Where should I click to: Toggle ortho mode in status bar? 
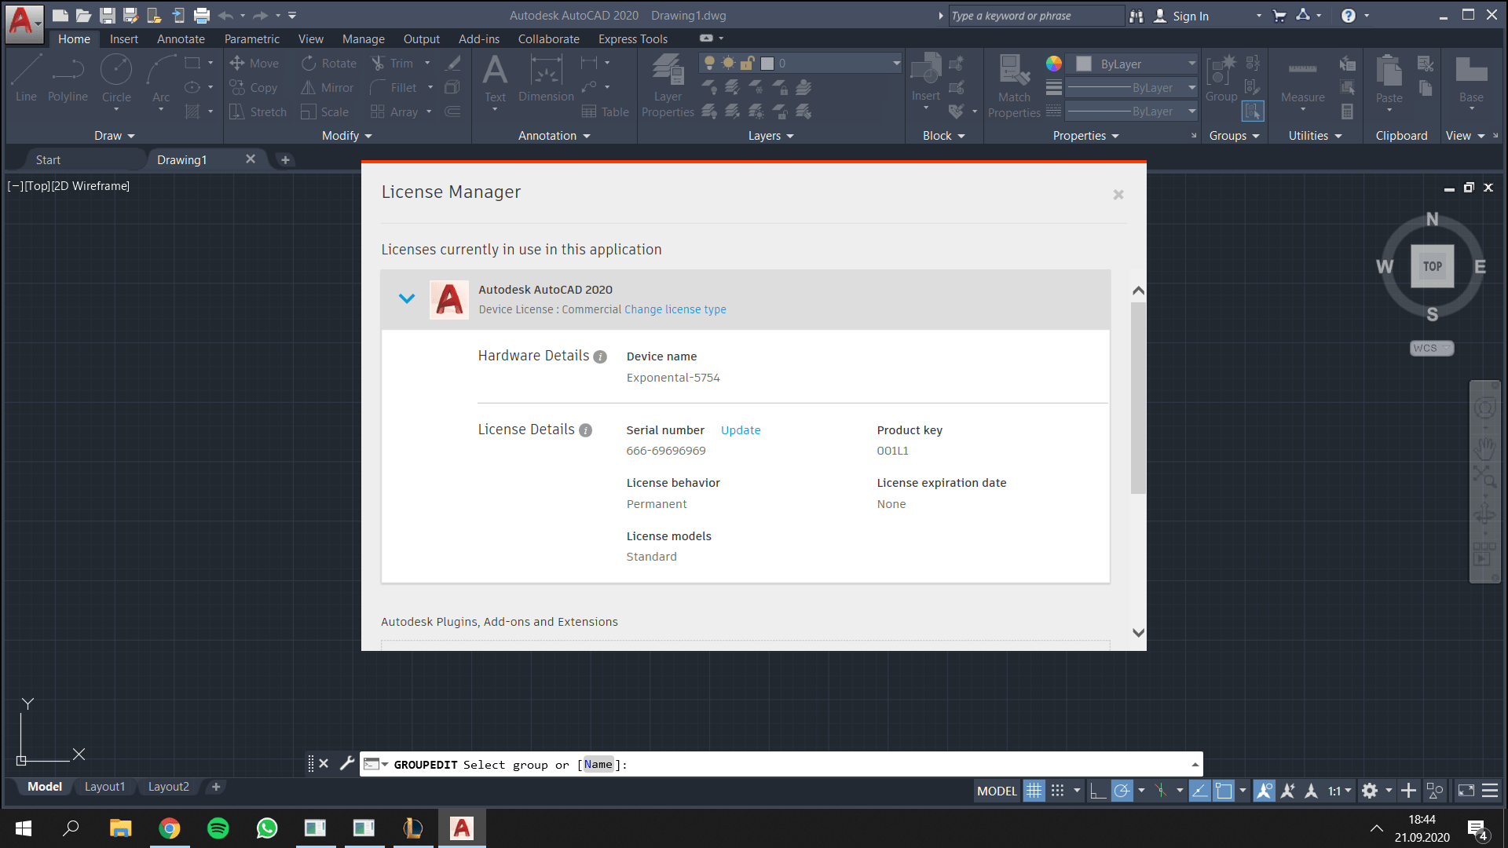[1097, 791]
